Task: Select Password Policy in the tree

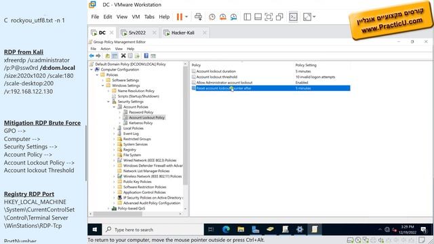Action: 141,113
